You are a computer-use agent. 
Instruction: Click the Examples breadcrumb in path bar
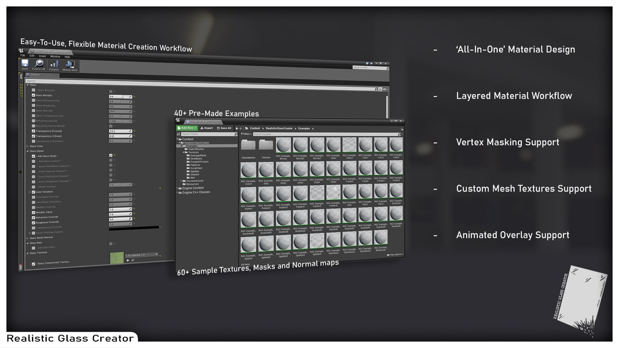pos(304,129)
